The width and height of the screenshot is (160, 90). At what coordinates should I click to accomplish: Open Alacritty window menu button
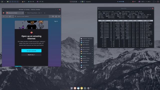pos(99,8)
